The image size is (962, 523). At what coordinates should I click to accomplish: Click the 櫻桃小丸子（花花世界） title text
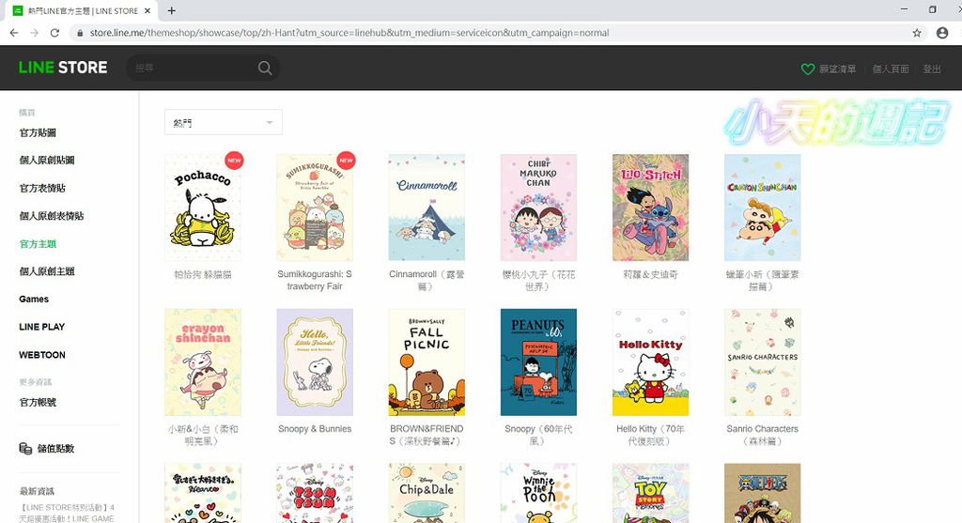[538, 280]
